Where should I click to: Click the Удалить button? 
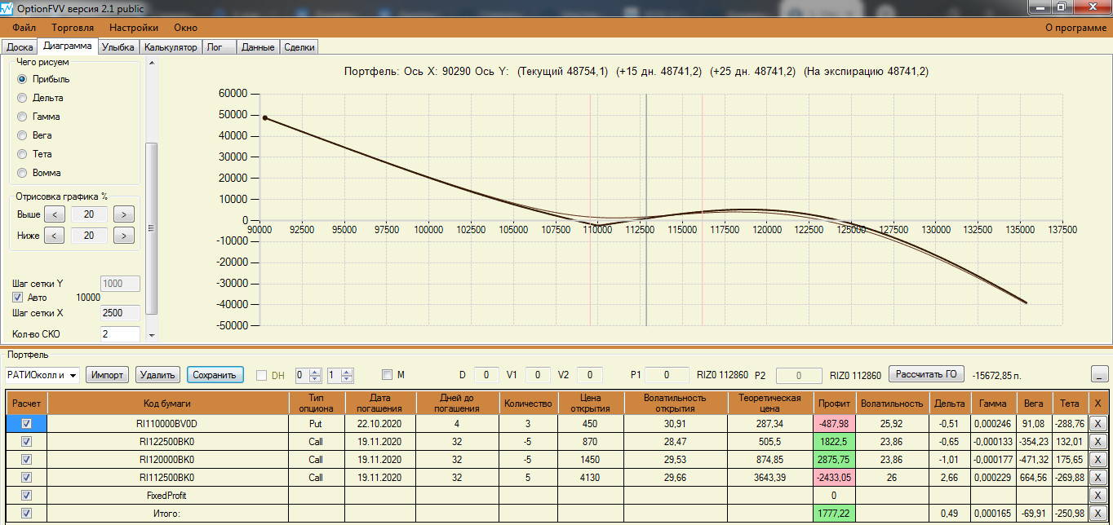[157, 375]
